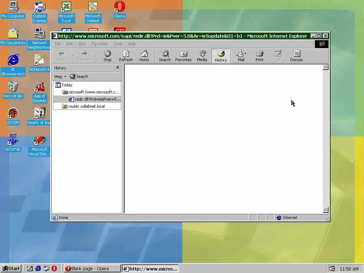Image resolution: width=364 pixels, height=273 pixels.
Task: Launch Outlook Express from Quick Launch
Action: coord(46,269)
